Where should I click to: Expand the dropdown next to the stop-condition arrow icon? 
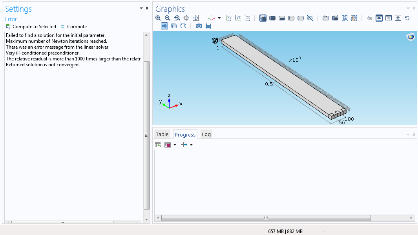[x=191, y=145]
